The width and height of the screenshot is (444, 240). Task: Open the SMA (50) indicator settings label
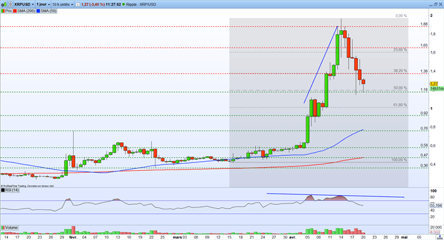48,11
